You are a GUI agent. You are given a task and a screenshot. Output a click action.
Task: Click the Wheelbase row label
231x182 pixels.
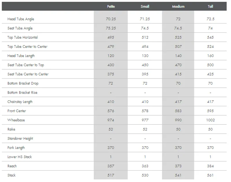point(16,120)
